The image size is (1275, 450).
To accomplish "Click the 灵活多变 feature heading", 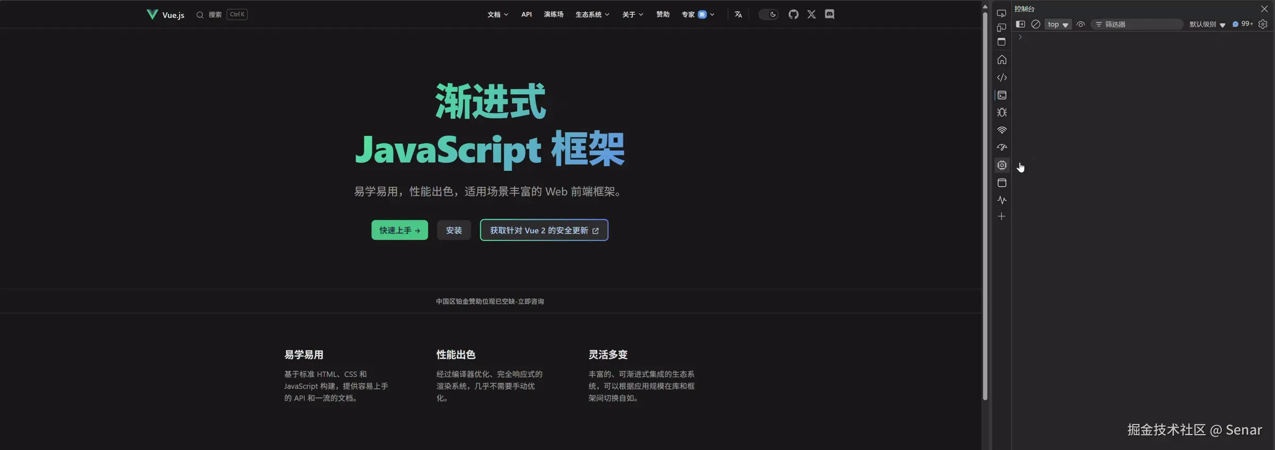I will [608, 354].
